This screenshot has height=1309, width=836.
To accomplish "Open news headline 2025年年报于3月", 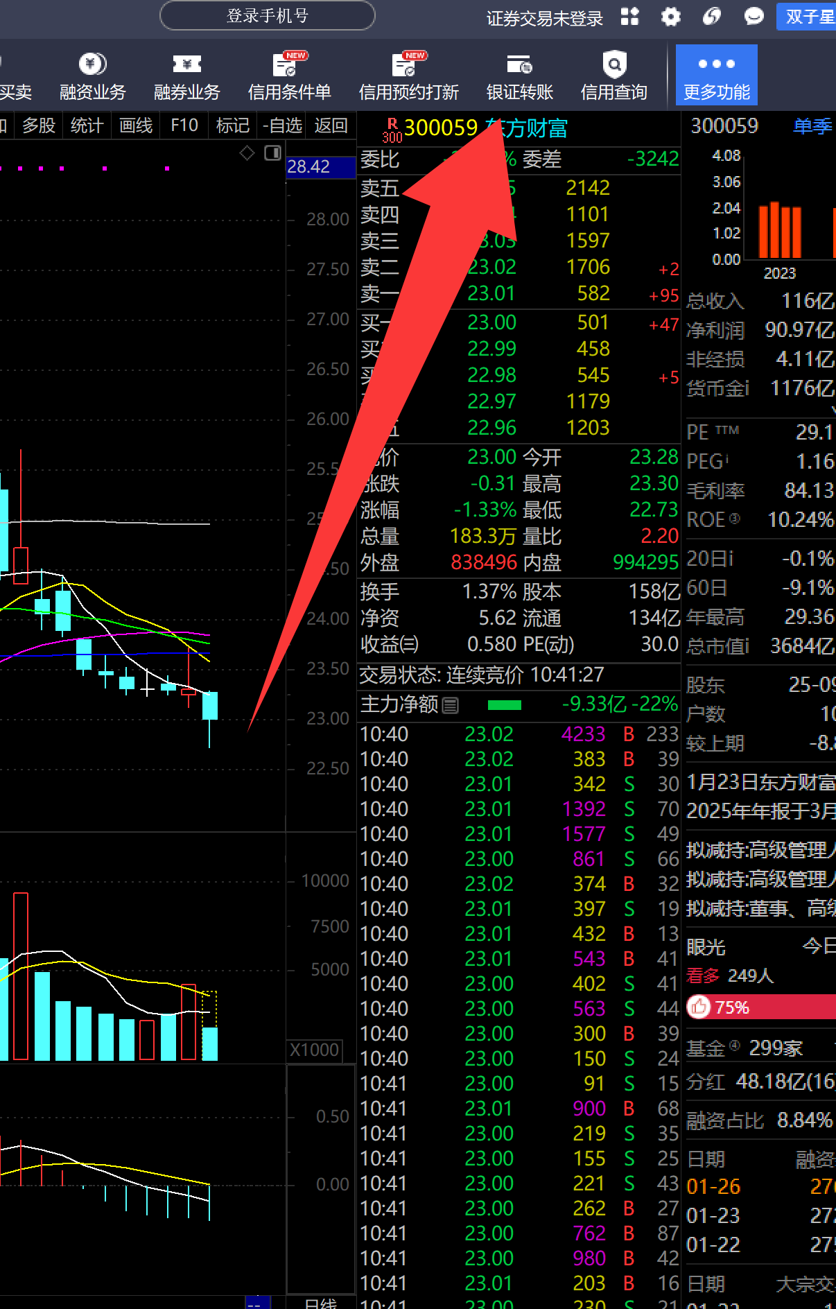I will (760, 811).
